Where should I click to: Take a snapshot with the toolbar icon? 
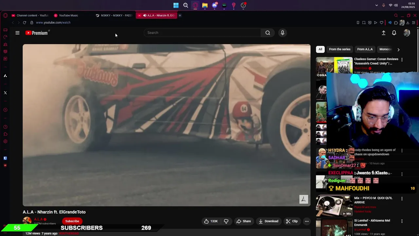[364, 23]
